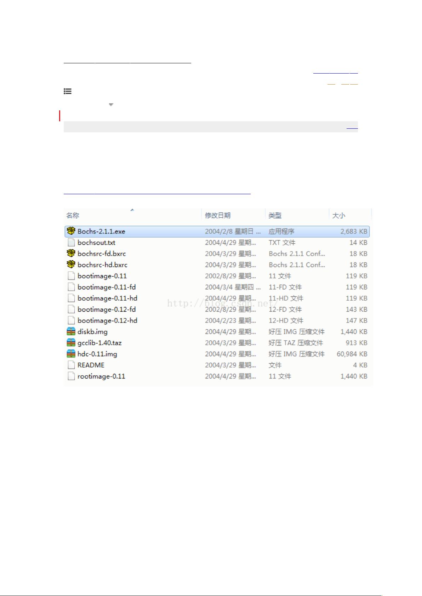This screenshot has width=422, height=596.
Task: Click the 2004/3/4 星期四 date cell
Action: [x=233, y=287]
